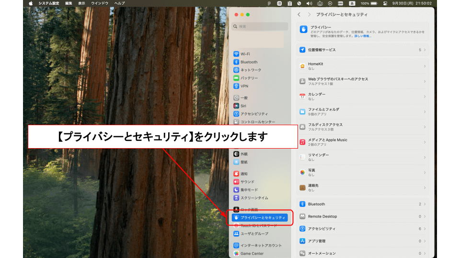Select Bluetooth in the sidebar

pos(248,62)
